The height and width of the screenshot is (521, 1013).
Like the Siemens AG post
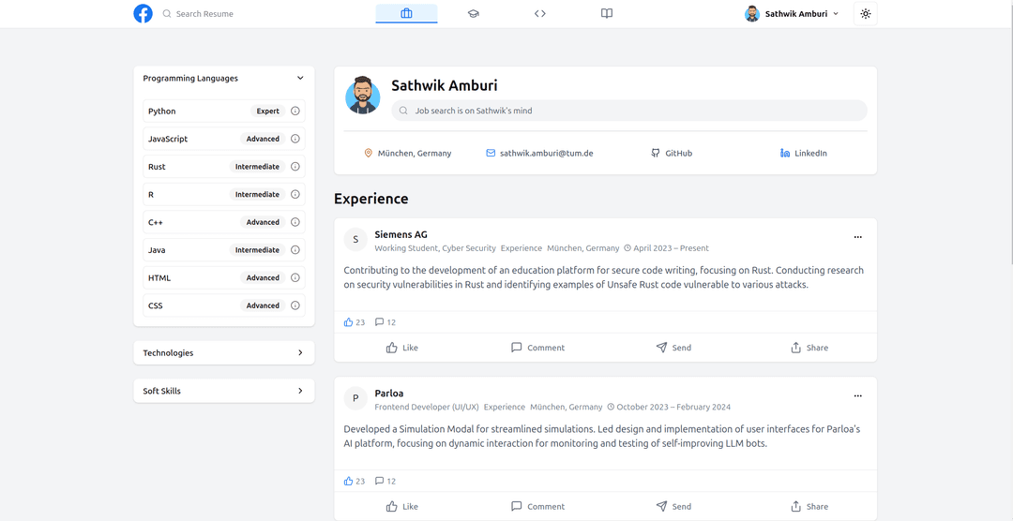401,348
